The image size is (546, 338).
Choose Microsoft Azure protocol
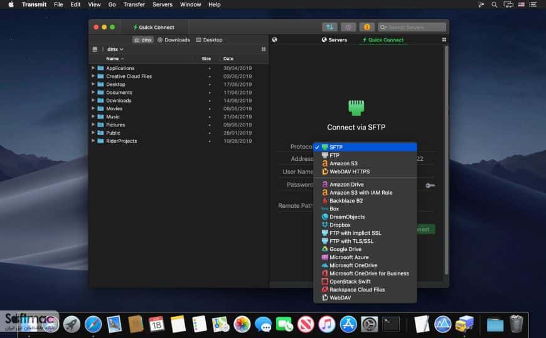click(x=365, y=257)
